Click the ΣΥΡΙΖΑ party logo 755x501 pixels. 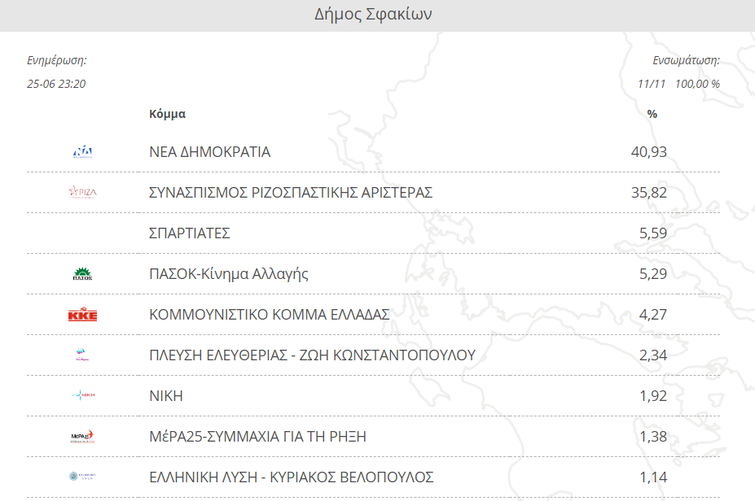pos(82,192)
